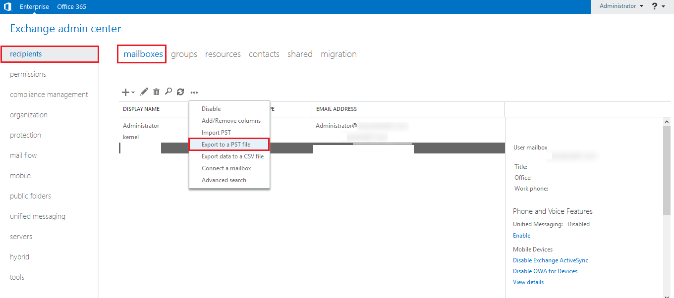The width and height of the screenshot is (674, 298).
Task: Click the More options ellipsis icon
Action: (194, 92)
